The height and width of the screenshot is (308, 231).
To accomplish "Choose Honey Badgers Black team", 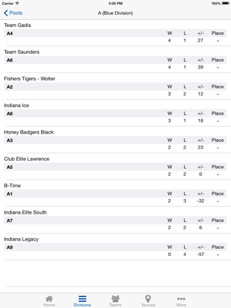I will pyautogui.click(x=116, y=140).
